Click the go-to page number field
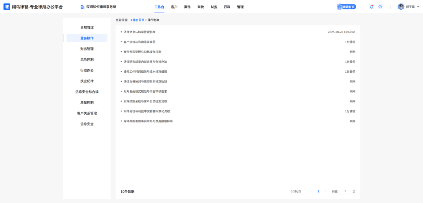The height and width of the screenshot is (203, 423). click(x=345, y=191)
